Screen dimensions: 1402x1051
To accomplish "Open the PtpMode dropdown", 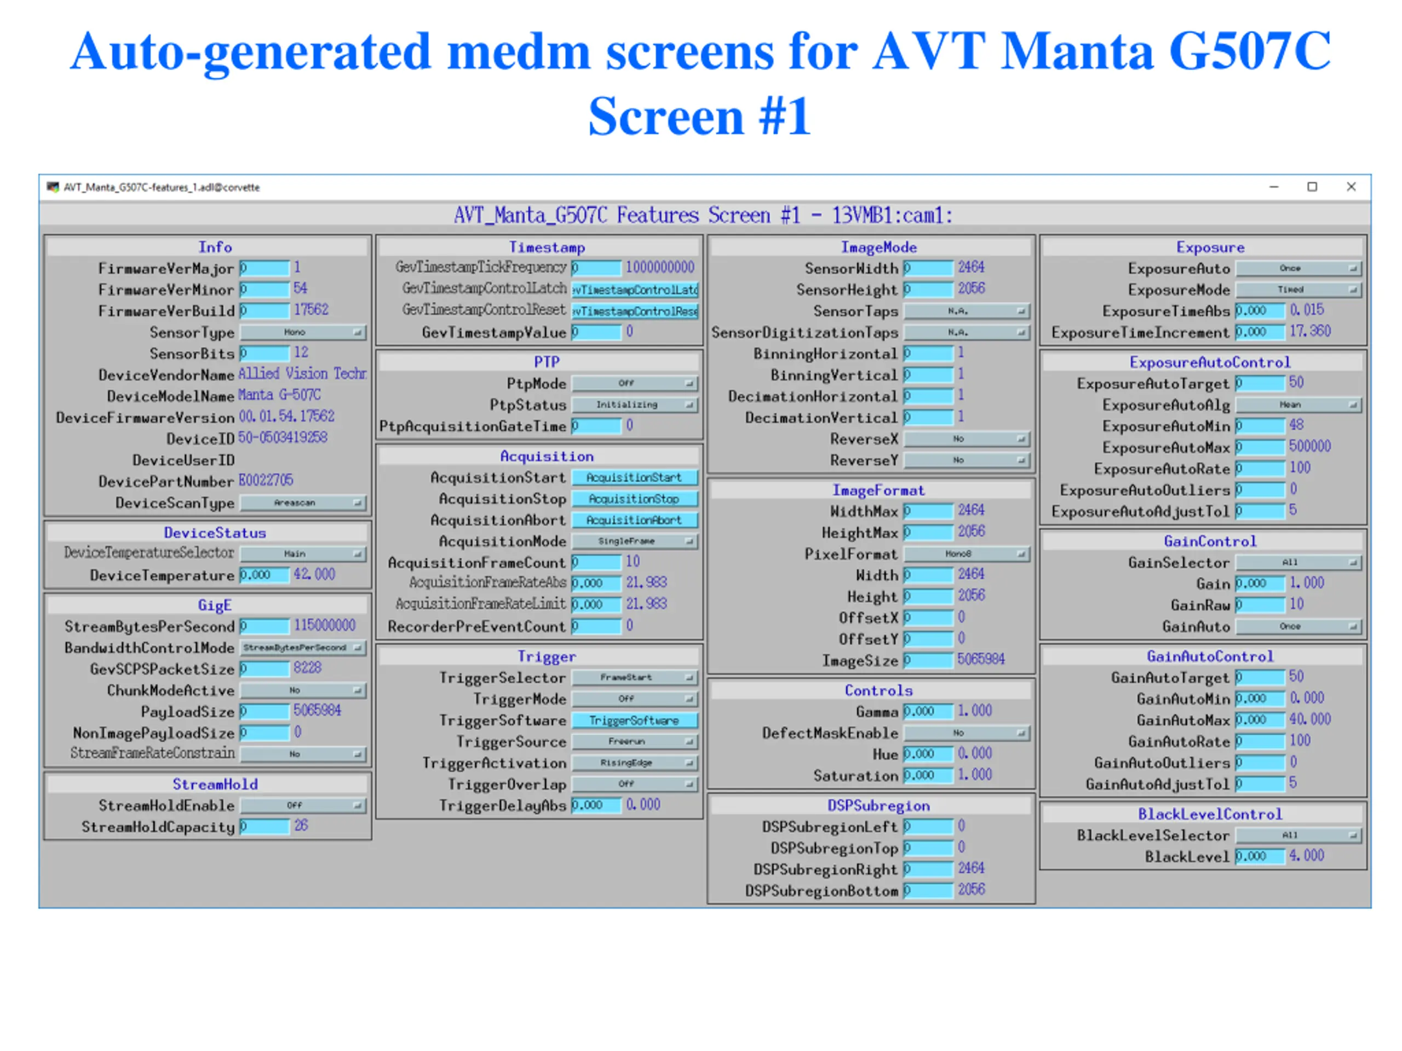I will [634, 384].
